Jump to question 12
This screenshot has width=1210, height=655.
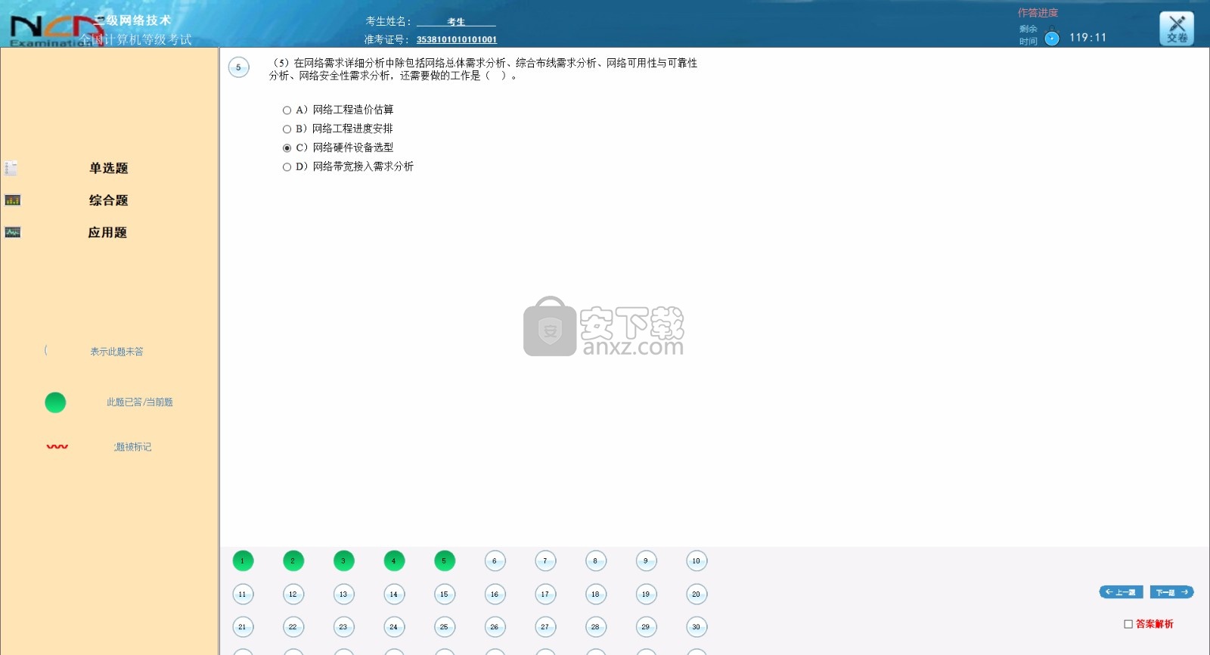293,594
